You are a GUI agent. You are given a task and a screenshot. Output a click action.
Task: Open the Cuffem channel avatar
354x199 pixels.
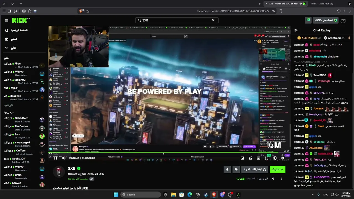tap(42, 152)
